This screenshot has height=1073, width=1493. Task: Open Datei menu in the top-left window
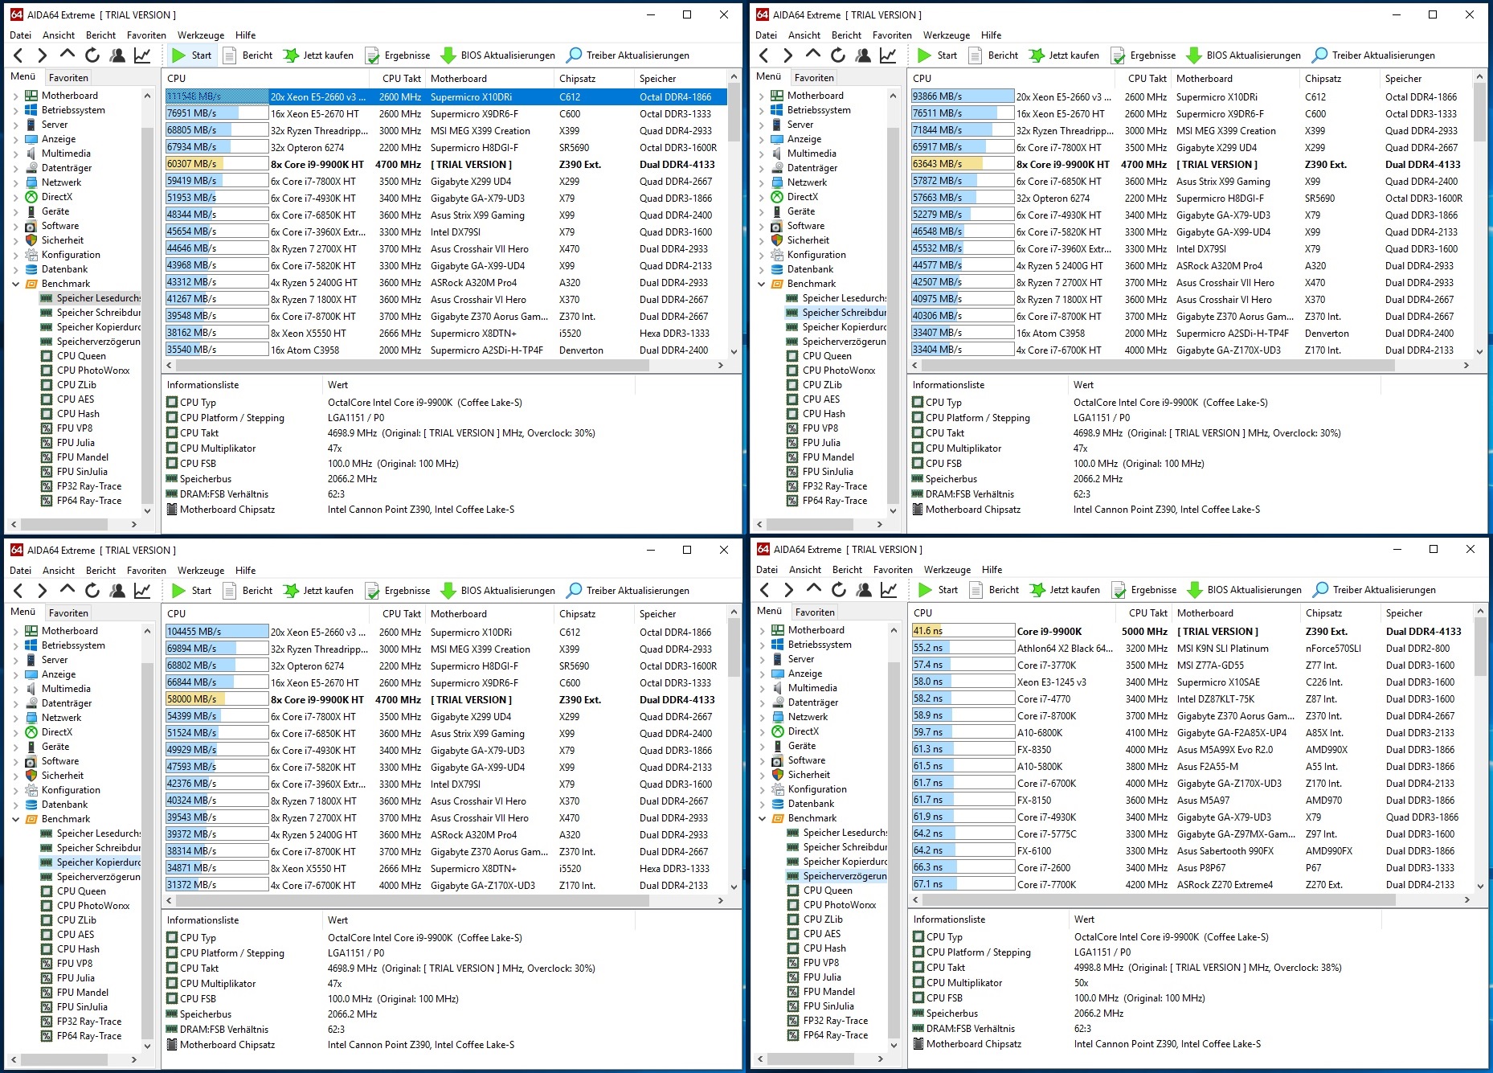point(21,35)
